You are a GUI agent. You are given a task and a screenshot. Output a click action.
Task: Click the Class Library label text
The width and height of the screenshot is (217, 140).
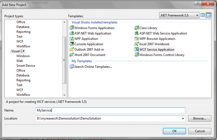tap(149, 28)
